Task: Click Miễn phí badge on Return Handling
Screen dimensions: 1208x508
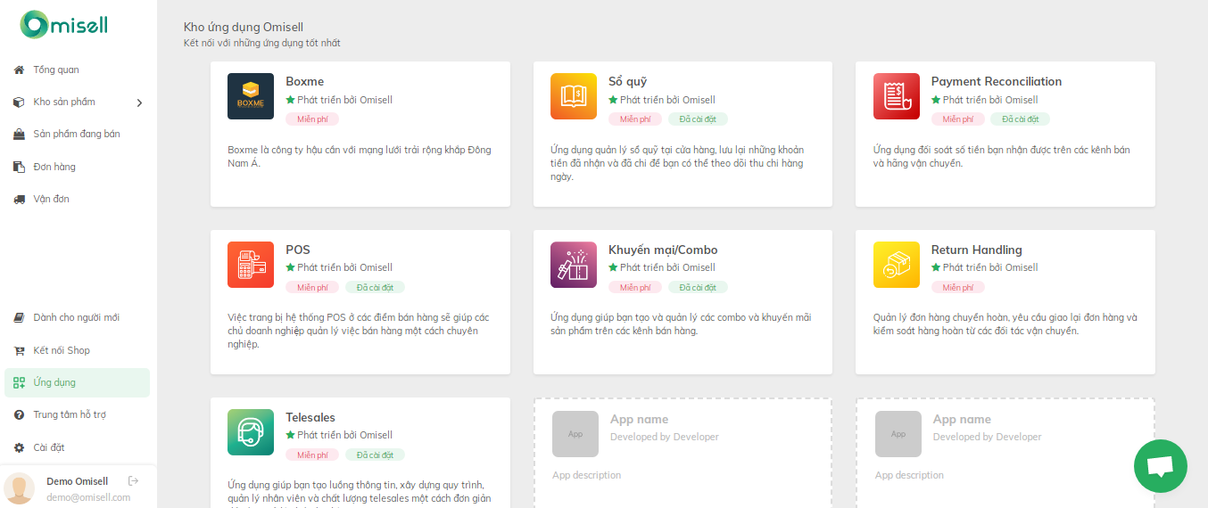Action: click(x=958, y=287)
